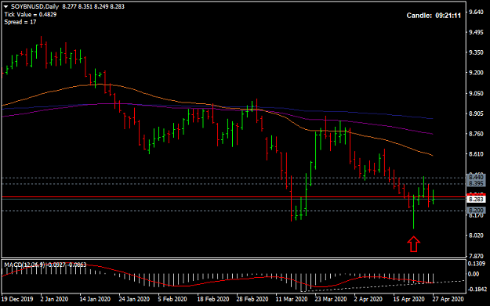Click the OHLC values 8.277 8.351 8.249 8.283

[x=93, y=6]
